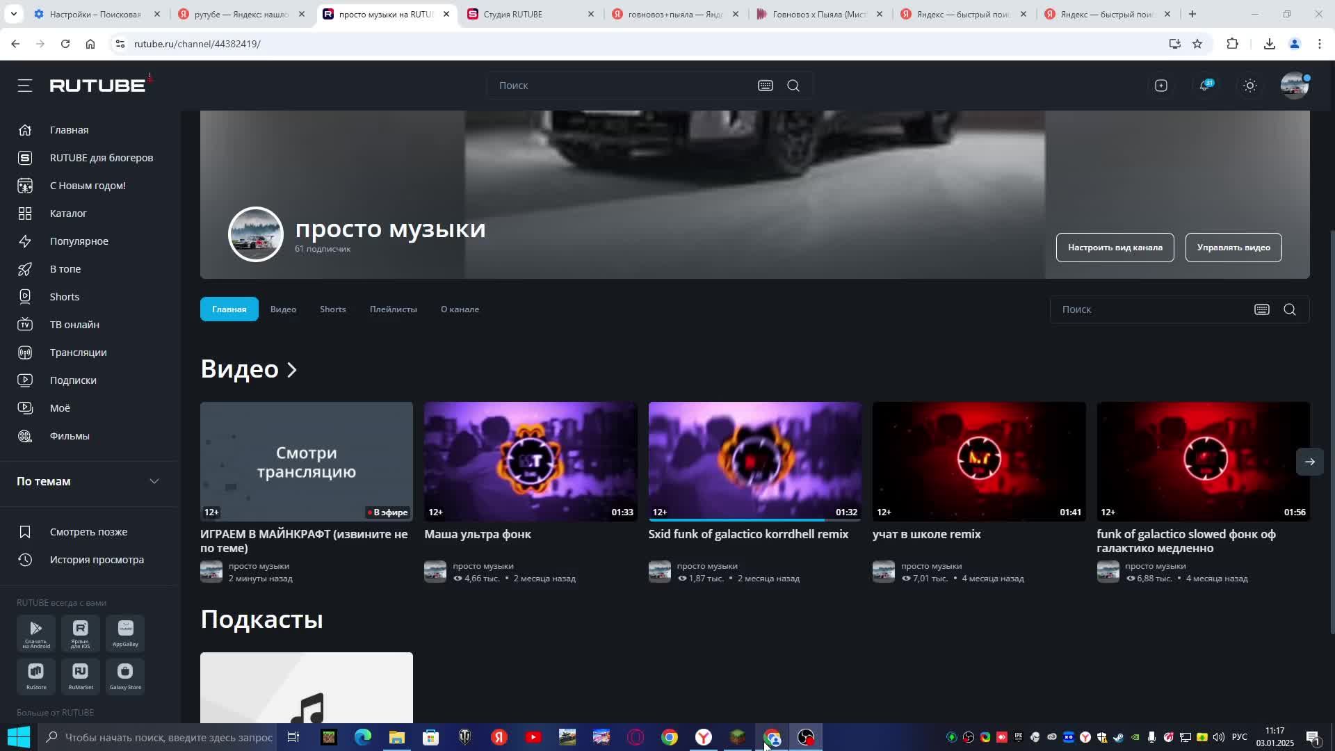The image size is (1335, 751).
Task: Open the Видео section heading link
Action: pyautogui.click(x=248, y=369)
